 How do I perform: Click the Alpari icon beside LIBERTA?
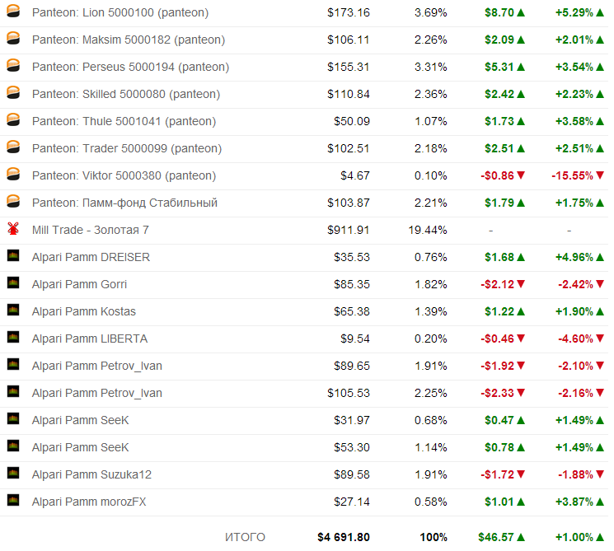click(x=13, y=337)
